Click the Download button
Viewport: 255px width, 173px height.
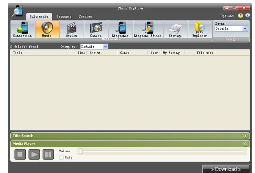(226, 169)
